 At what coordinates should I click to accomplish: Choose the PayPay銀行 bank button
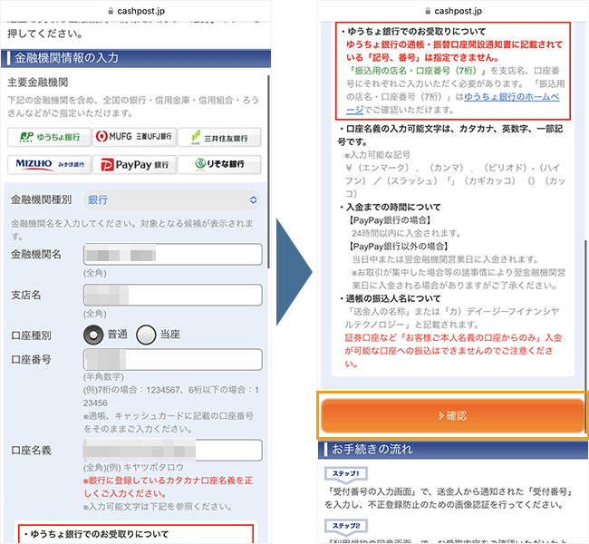[x=134, y=164]
